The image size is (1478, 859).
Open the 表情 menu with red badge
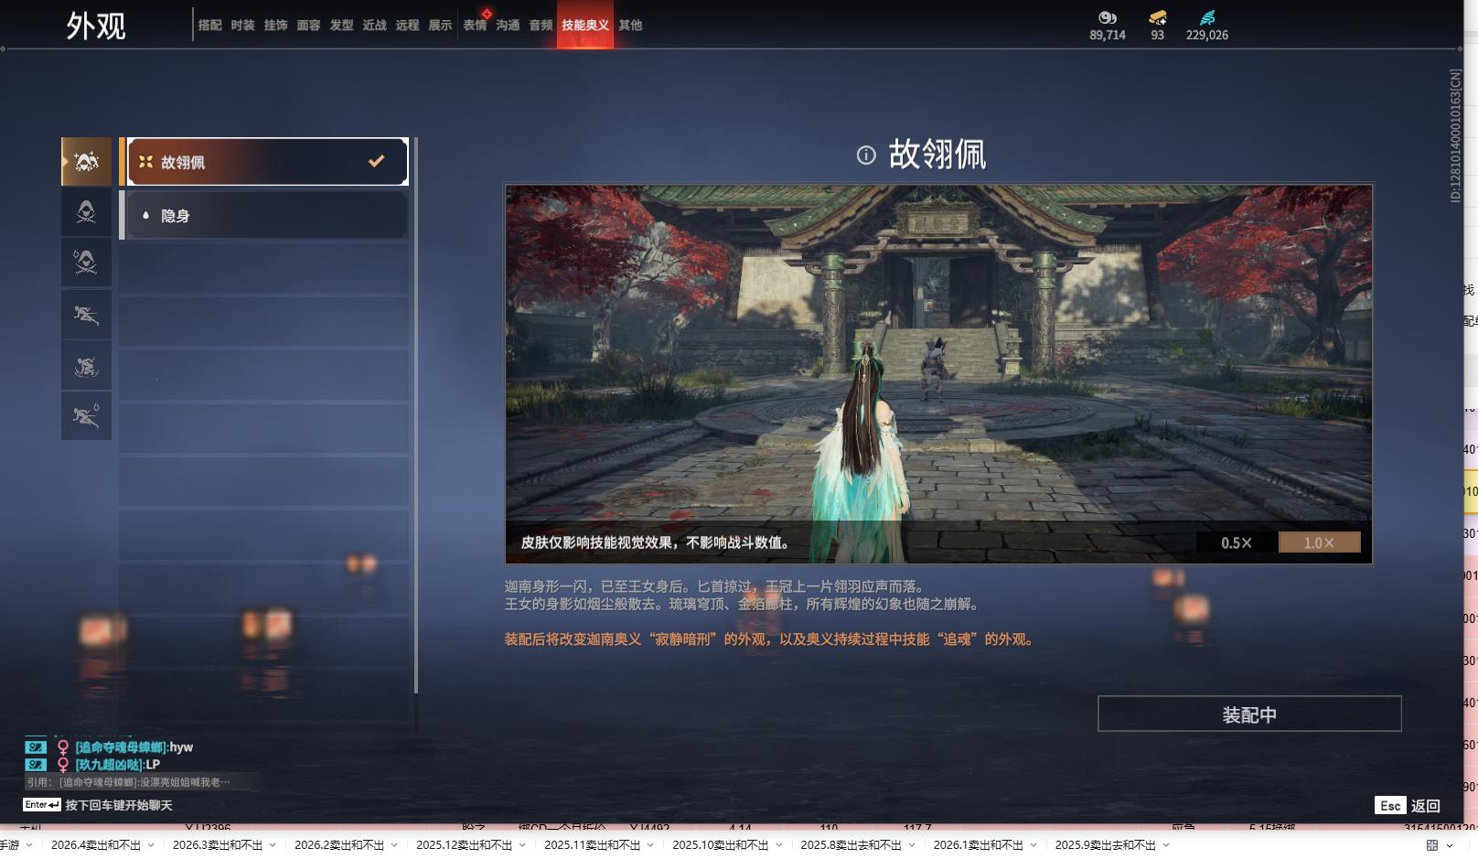pos(475,26)
